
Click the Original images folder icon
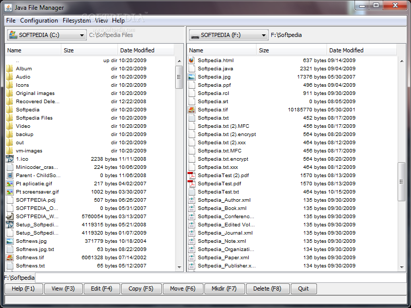coord(9,93)
